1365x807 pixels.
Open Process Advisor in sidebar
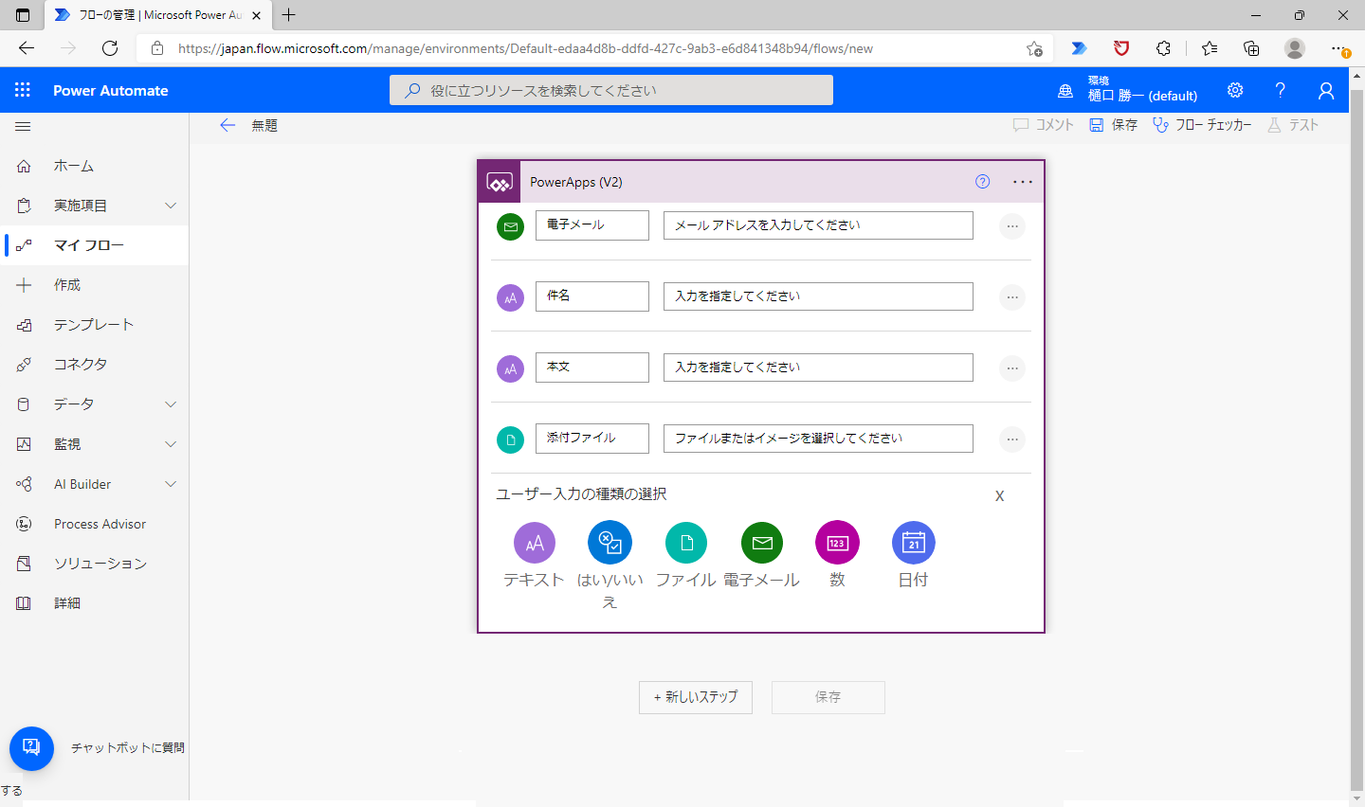coord(95,524)
